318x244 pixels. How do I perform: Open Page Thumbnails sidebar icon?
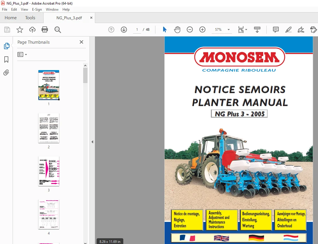tap(7, 46)
